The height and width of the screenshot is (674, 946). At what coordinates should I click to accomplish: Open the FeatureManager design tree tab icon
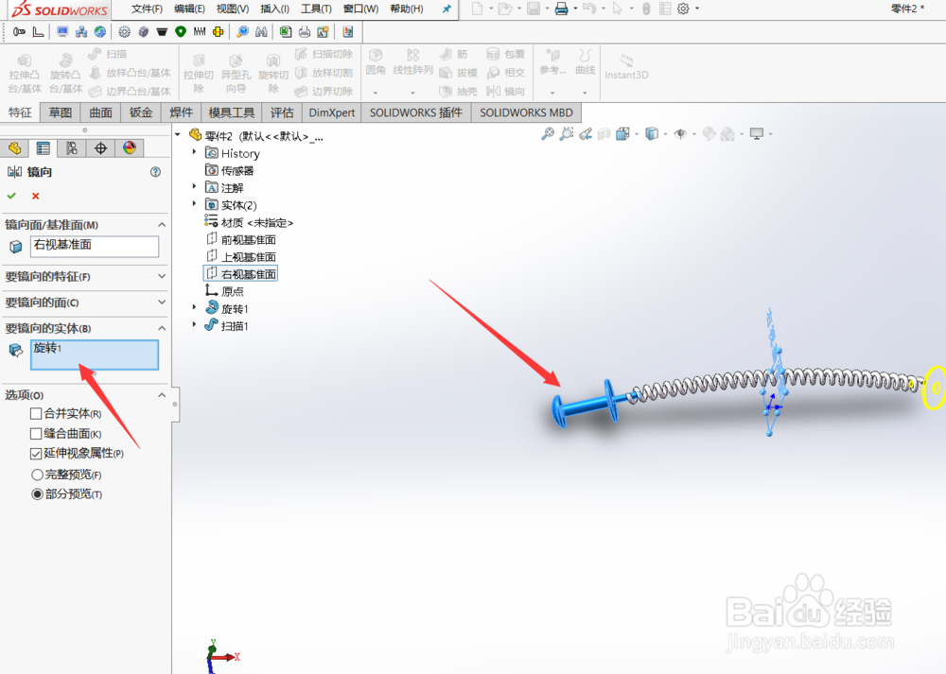pos(14,148)
